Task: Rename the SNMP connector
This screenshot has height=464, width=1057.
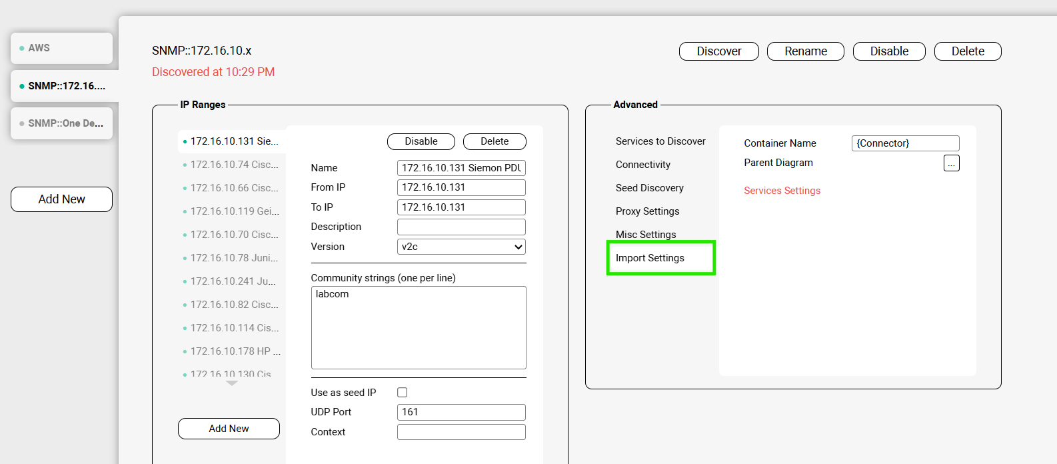Action: click(805, 51)
